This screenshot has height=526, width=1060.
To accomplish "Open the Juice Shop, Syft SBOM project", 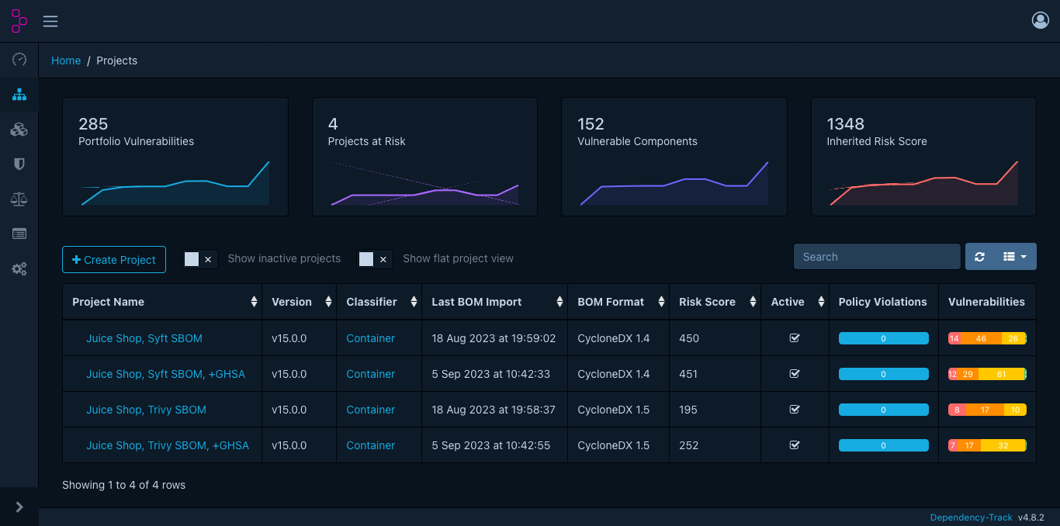I will pyautogui.click(x=144, y=338).
